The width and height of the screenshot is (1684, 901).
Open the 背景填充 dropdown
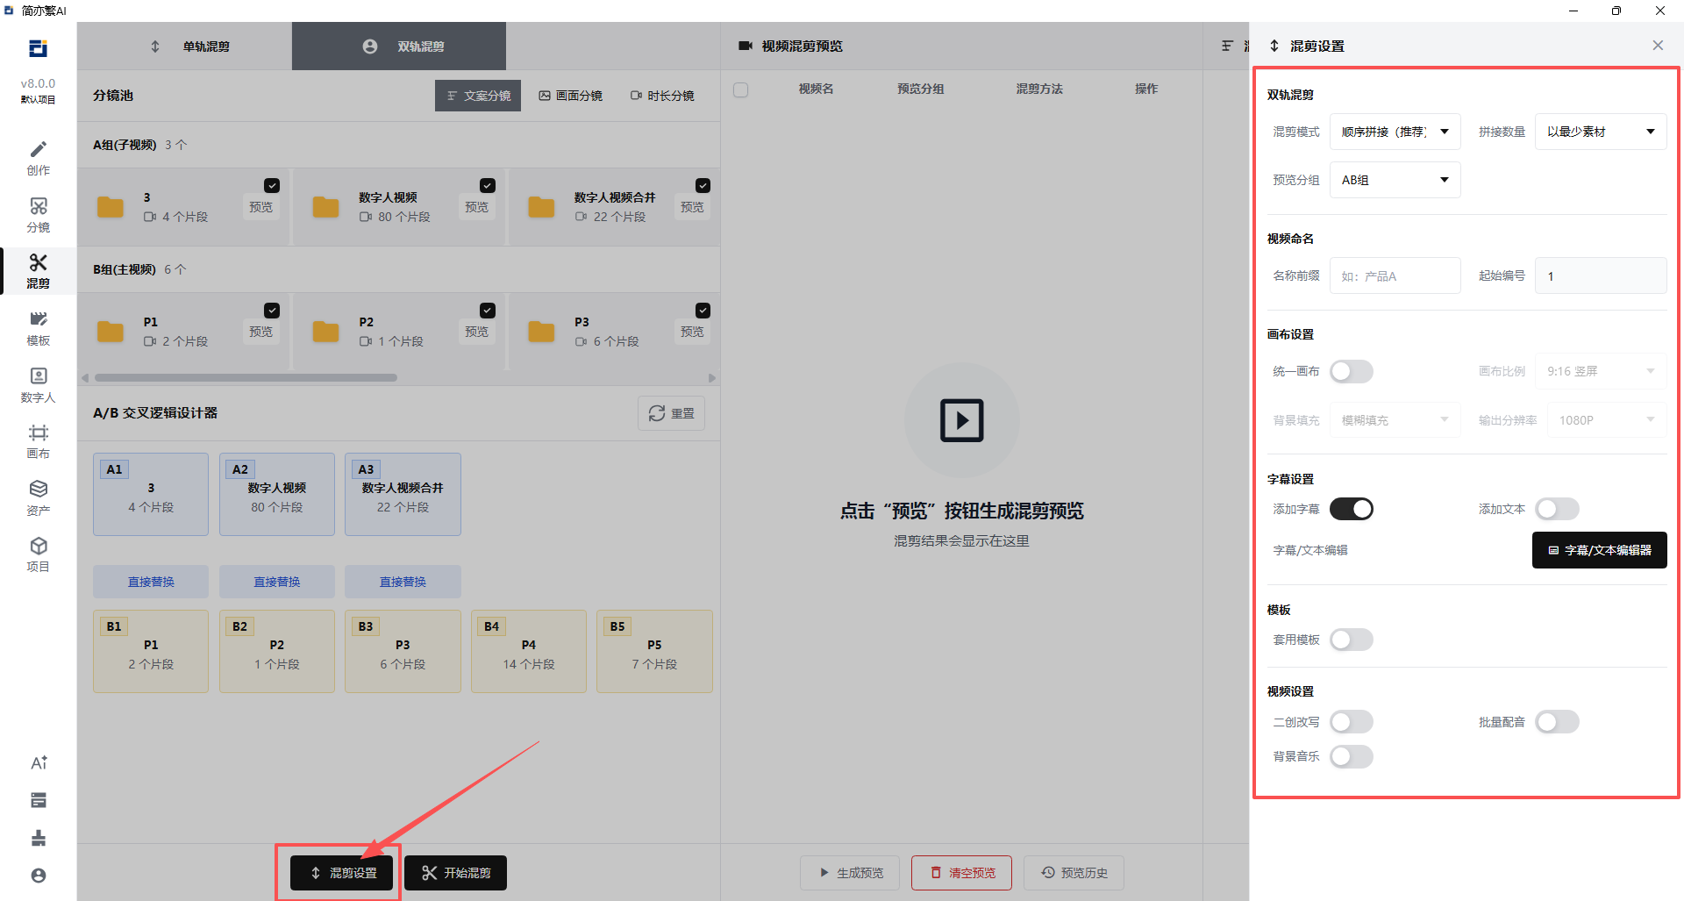[1395, 420]
